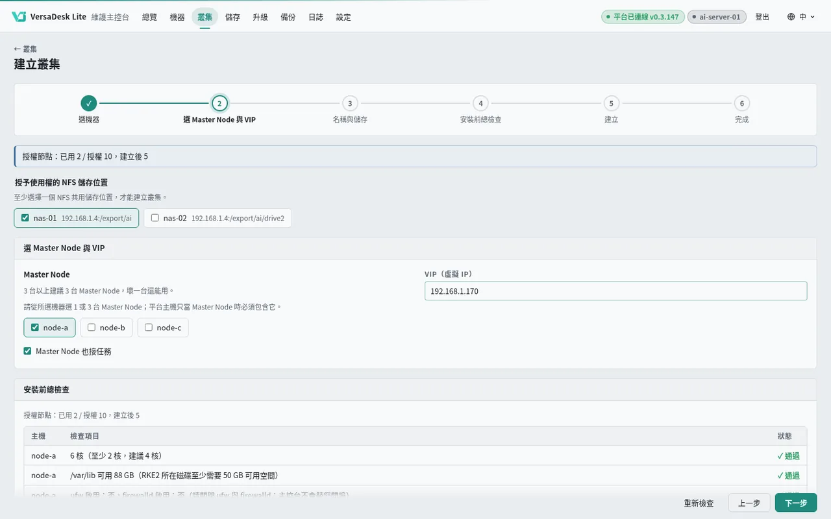Click the 授權節點 license info banner
The width and height of the screenshot is (831, 519).
(415, 156)
